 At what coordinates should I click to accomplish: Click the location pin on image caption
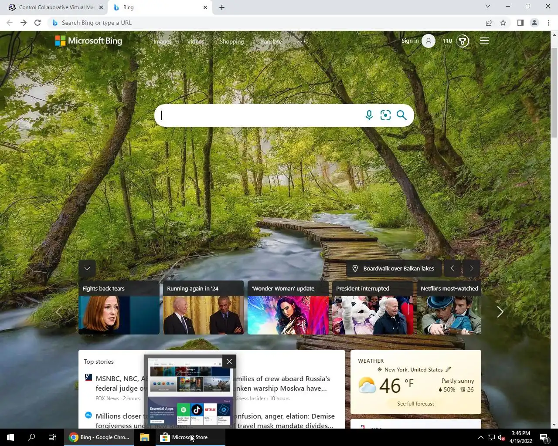pyautogui.click(x=355, y=268)
